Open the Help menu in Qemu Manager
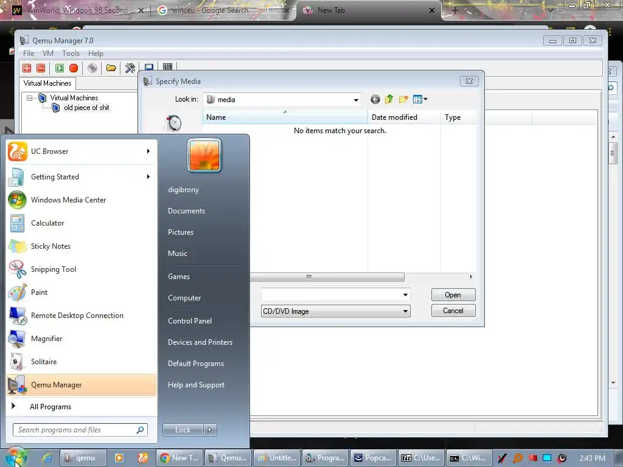623x467 pixels. click(96, 54)
